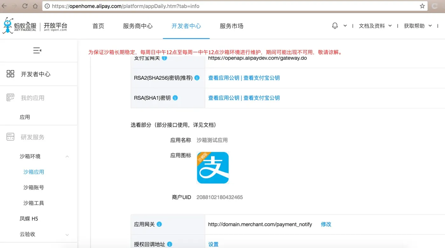Open 沙箱工具 in sidebar
This screenshot has width=445, height=248.
coord(34,203)
